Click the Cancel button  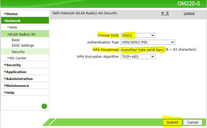pyautogui.click(x=193, y=122)
